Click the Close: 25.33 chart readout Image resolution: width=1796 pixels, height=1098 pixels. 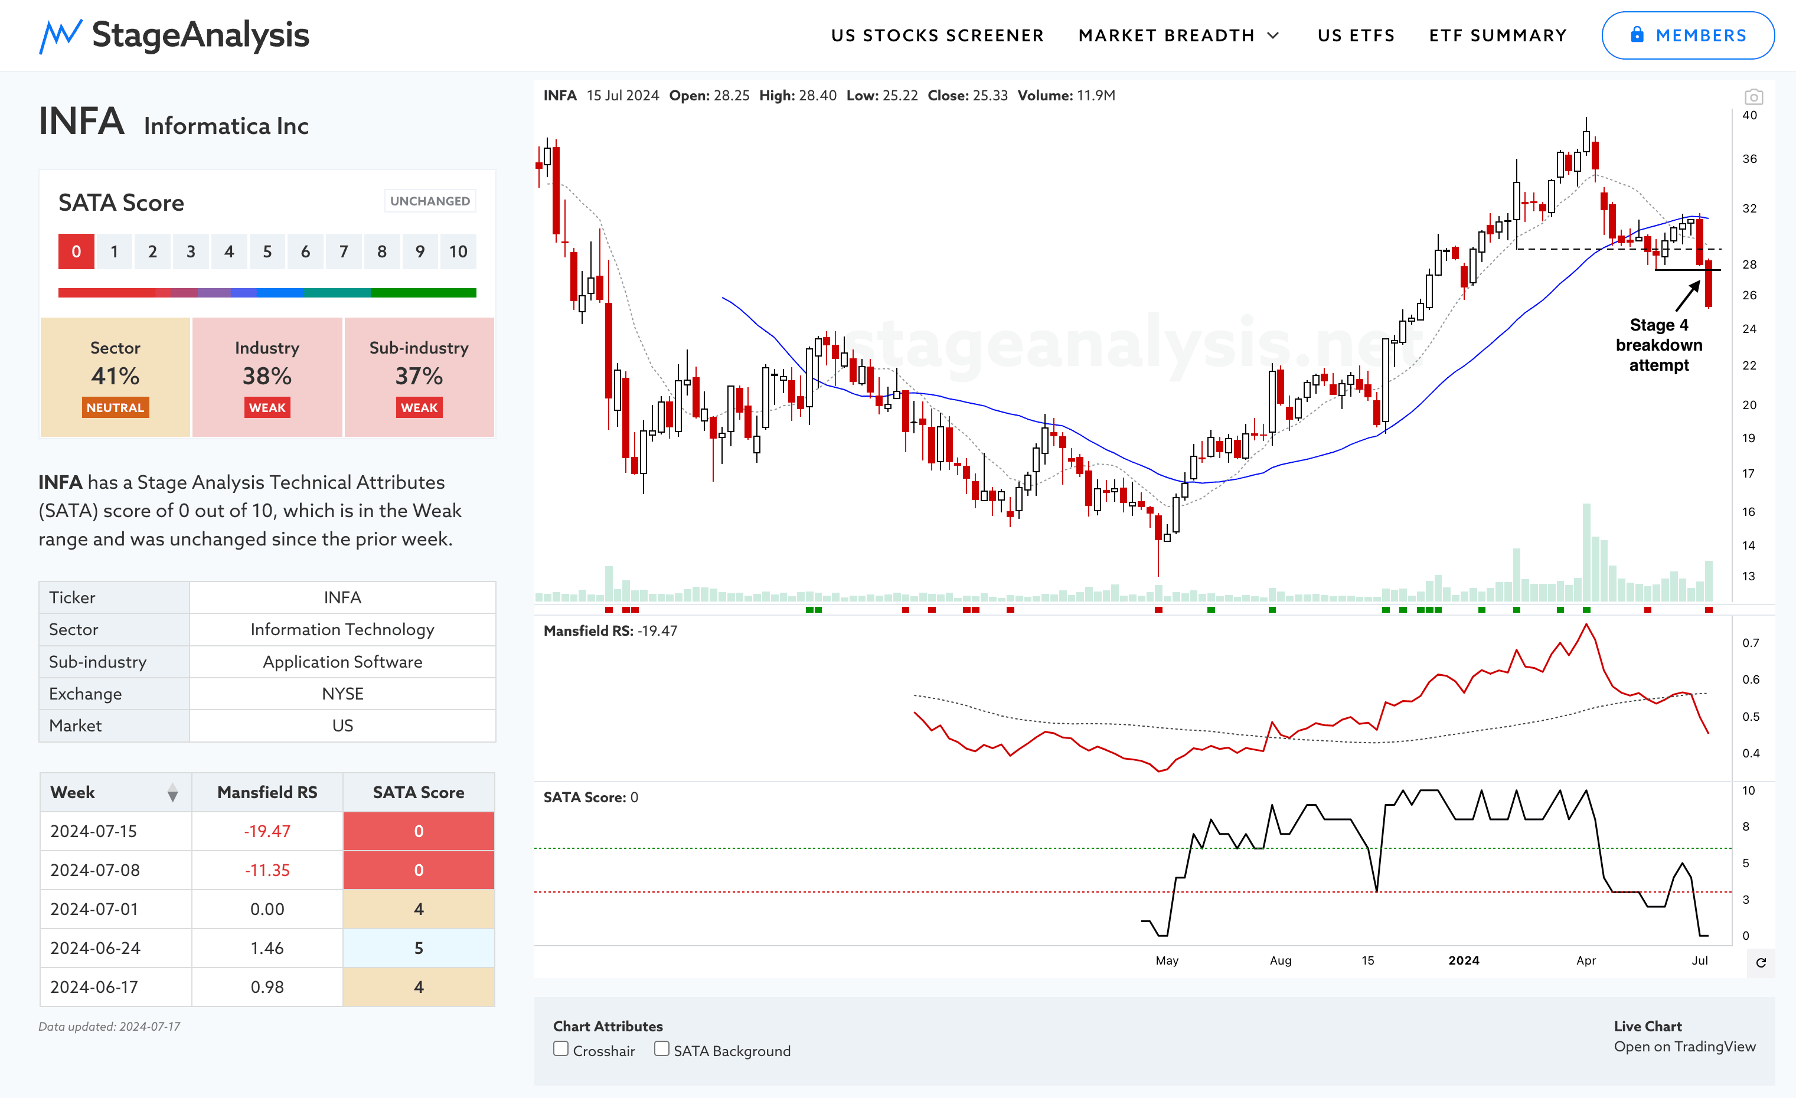pos(967,96)
